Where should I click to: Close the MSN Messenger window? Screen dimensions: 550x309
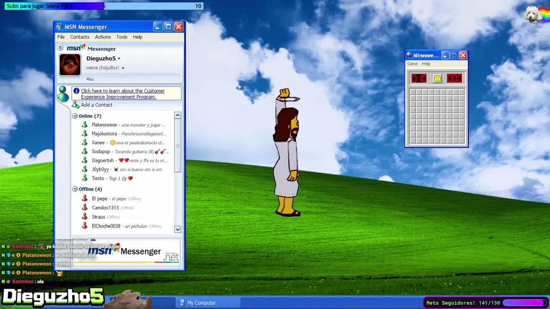tap(179, 27)
